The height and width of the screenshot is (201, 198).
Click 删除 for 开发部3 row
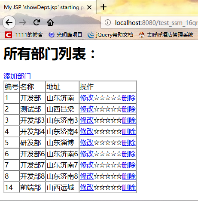click(x=129, y=121)
